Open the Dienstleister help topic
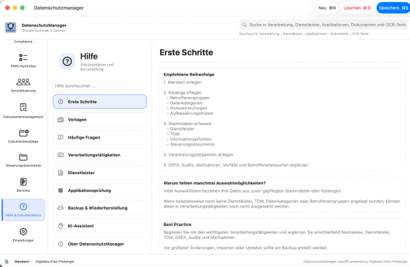 pos(100,173)
